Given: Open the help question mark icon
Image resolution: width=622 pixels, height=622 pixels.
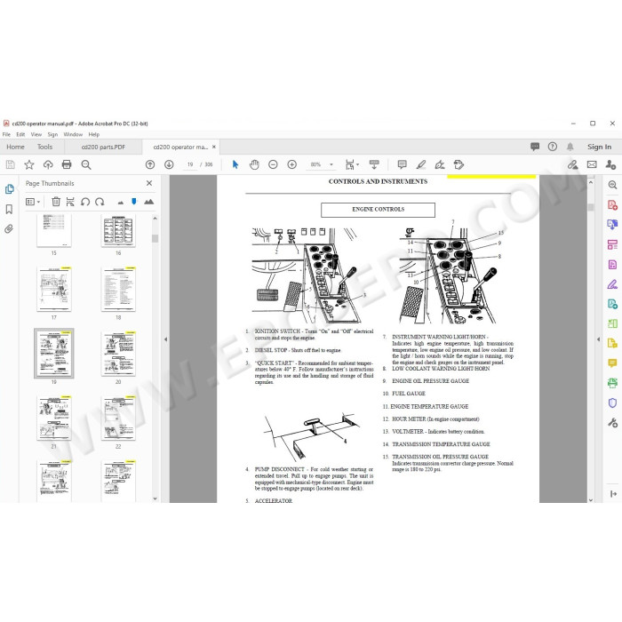Looking at the screenshot, I should 552,147.
